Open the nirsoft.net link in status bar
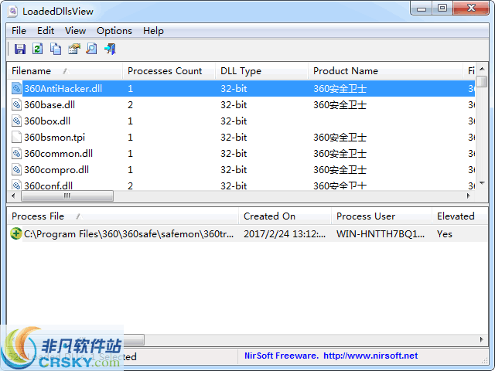Screen dimensions: 495x371 pos(370,356)
